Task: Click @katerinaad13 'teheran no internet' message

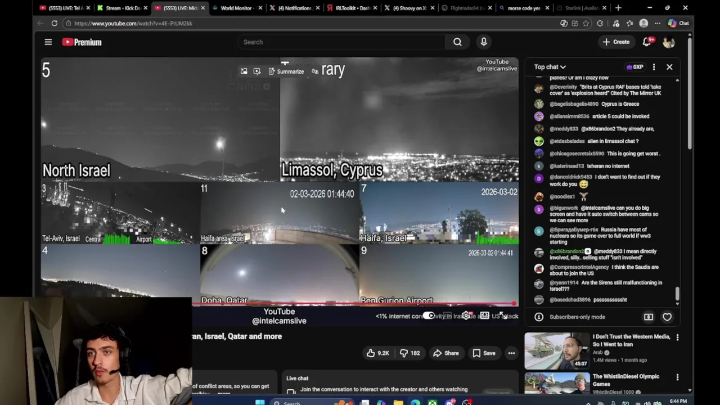Action: (589, 166)
